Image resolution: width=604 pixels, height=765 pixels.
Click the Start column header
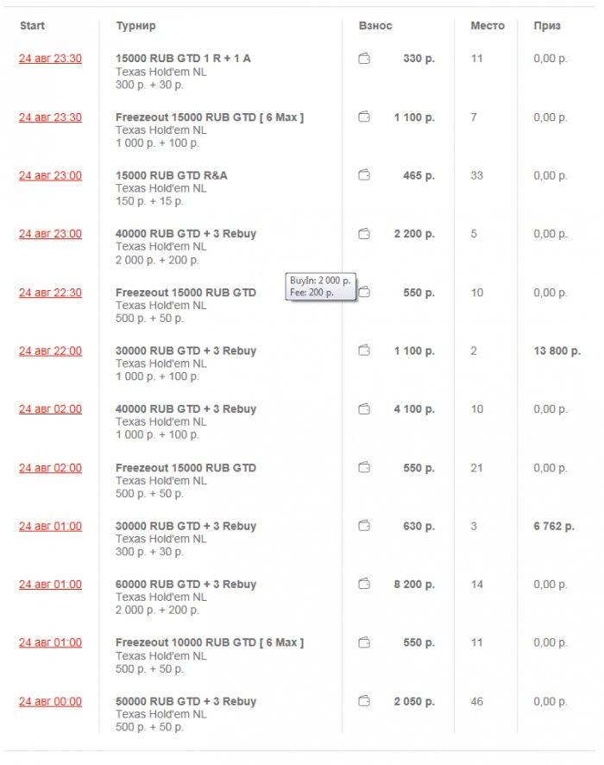tap(31, 26)
